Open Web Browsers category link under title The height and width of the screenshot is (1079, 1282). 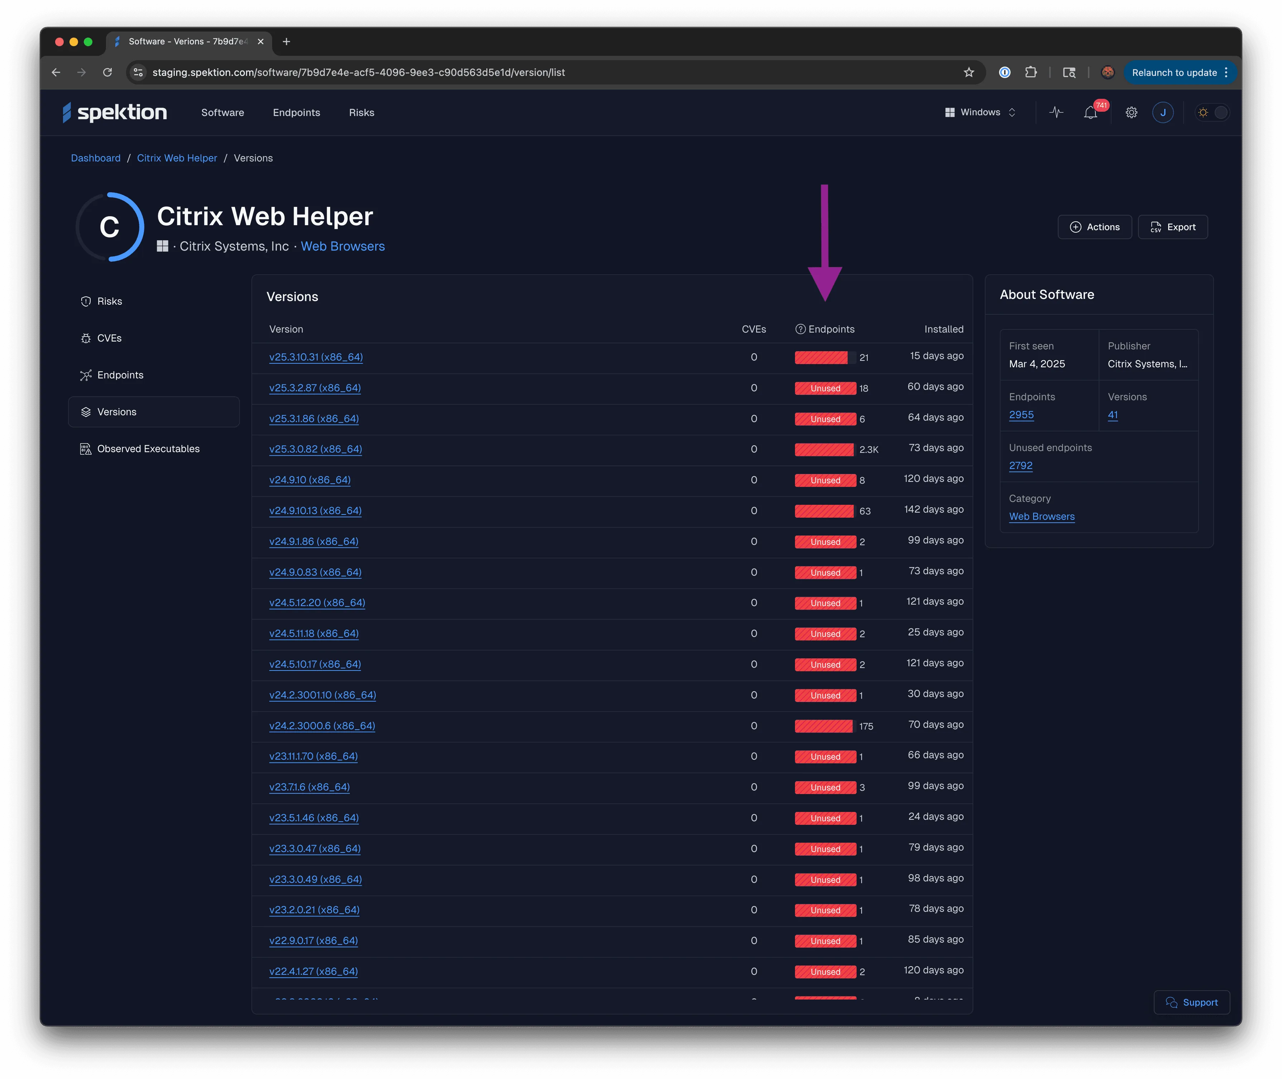tap(343, 246)
